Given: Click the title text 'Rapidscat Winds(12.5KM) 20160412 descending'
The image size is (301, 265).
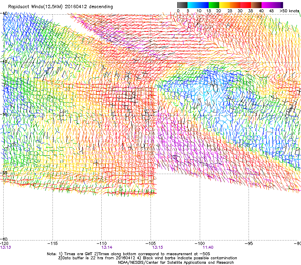Looking at the screenshot, I should [x=61, y=7].
